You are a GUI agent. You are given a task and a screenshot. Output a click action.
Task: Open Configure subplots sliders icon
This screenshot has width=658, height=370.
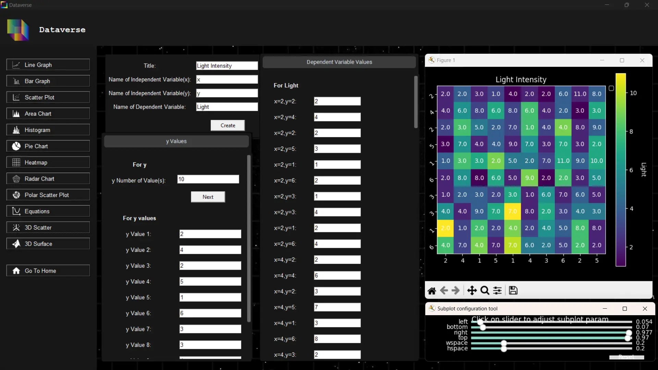[497, 291]
